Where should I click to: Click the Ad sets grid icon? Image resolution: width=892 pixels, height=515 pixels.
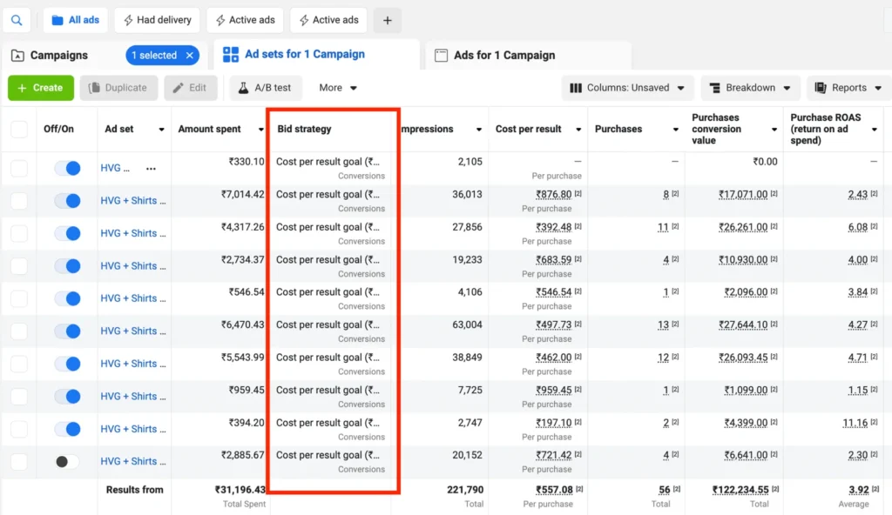[230, 55]
